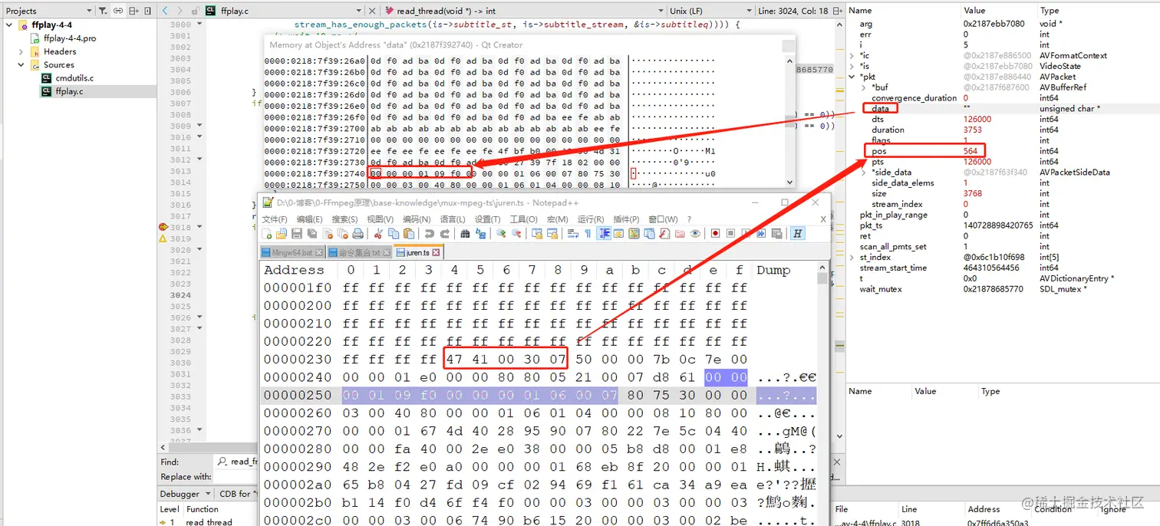
Task: Click the go forward arrow in editor toolbar
Action: [x=180, y=11]
